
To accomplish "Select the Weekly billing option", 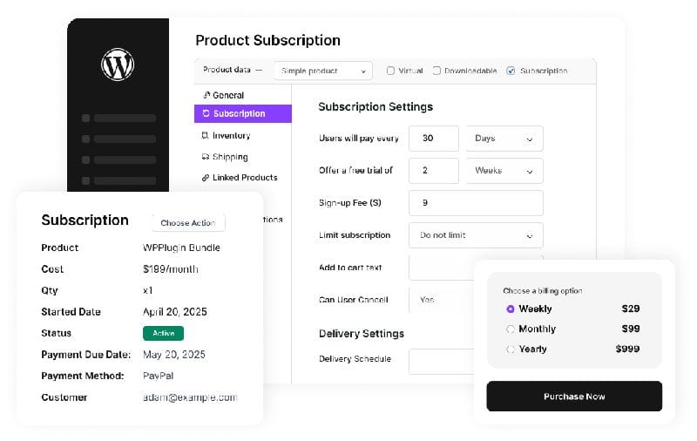I will (511, 309).
